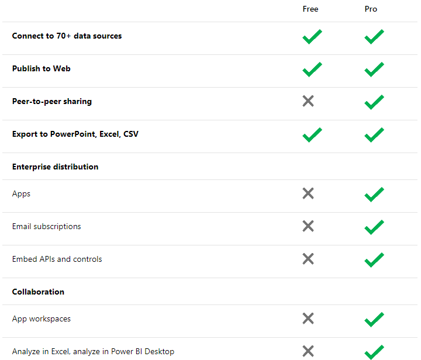Viewport: 421px width, 360px height.
Task: Click the App workspaces feature label
Action: [x=42, y=319]
